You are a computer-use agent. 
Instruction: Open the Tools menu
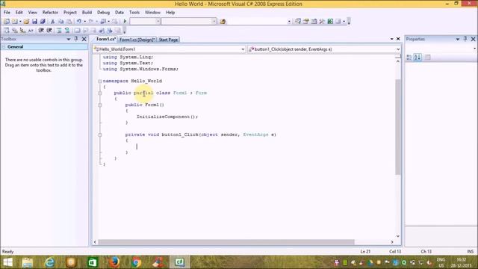pos(134,13)
